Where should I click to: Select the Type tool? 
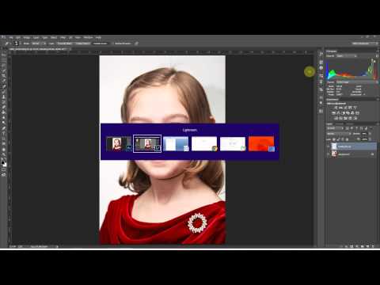point(4,133)
